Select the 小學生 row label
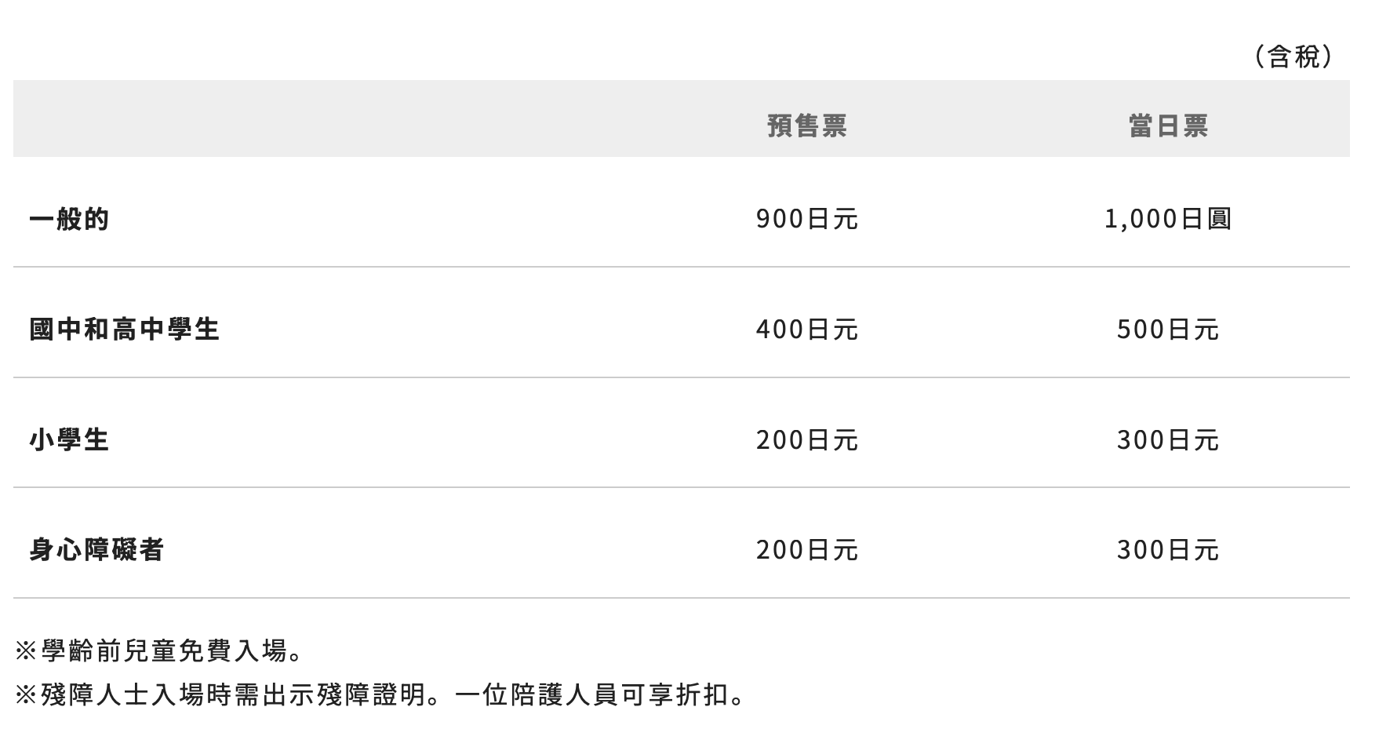The image size is (1379, 736). pyautogui.click(x=69, y=439)
